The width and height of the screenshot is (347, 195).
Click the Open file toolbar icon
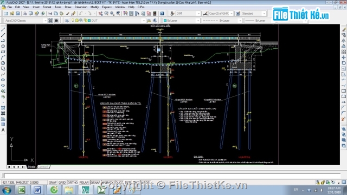12,14
